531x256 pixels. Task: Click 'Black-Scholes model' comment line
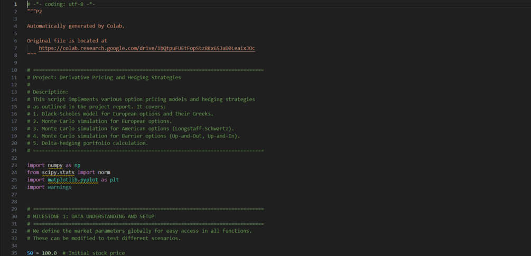(122, 114)
